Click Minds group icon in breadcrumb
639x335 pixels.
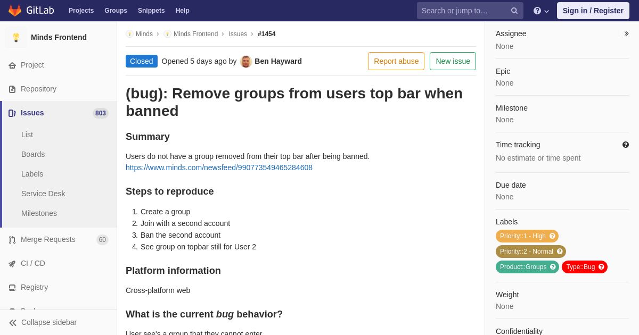coord(129,34)
